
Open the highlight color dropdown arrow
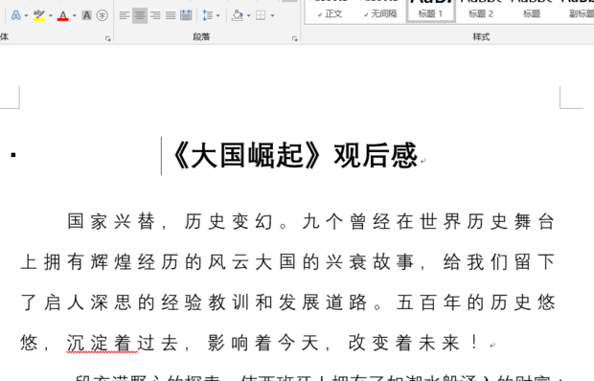[x=51, y=15]
